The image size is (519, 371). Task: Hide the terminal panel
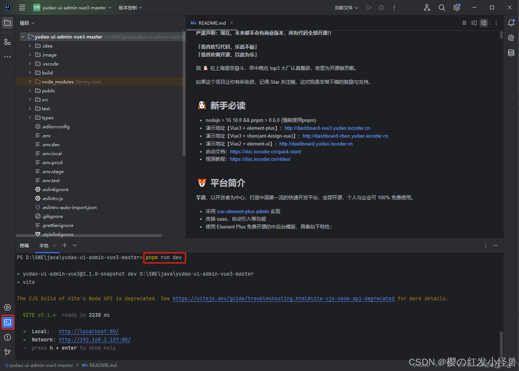click(495, 245)
